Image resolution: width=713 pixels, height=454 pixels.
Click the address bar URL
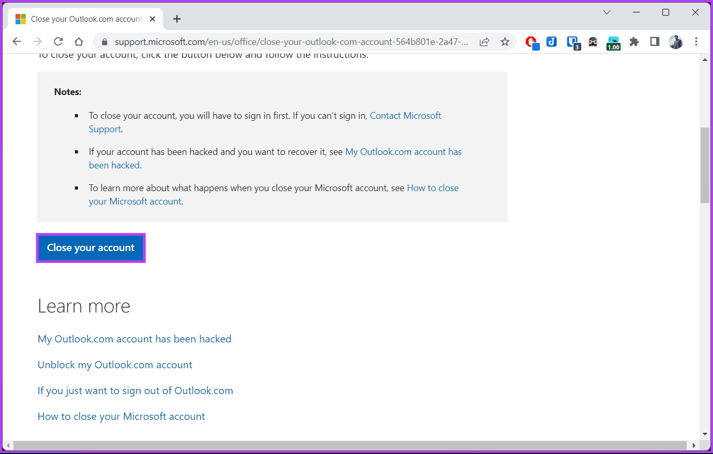(x=292, y=42)
